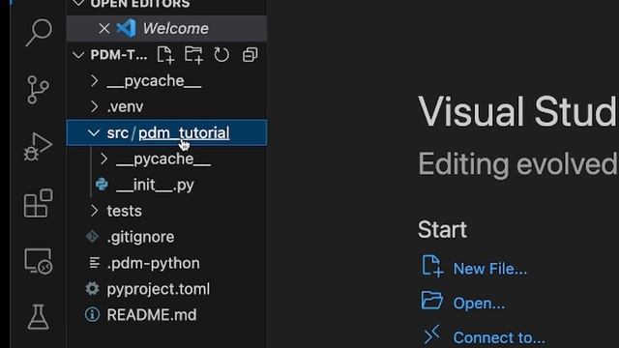Click the Connect to... link
The height and width of the screenshot is (348, 619).
coord(499,338)
